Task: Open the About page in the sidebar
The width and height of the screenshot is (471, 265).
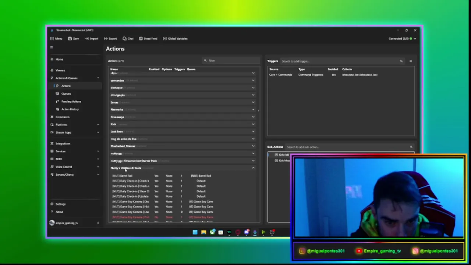Action: (75, 212)
